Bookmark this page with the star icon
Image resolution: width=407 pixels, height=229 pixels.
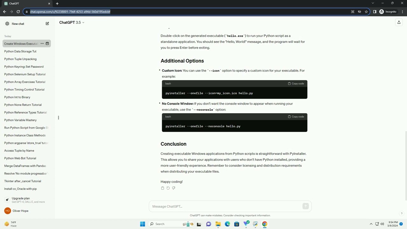pyautogui.click(x=366, y=12)
